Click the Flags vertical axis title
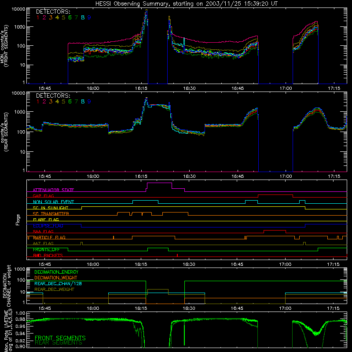This screenshot has width=352, height=352. coord(18,220)
